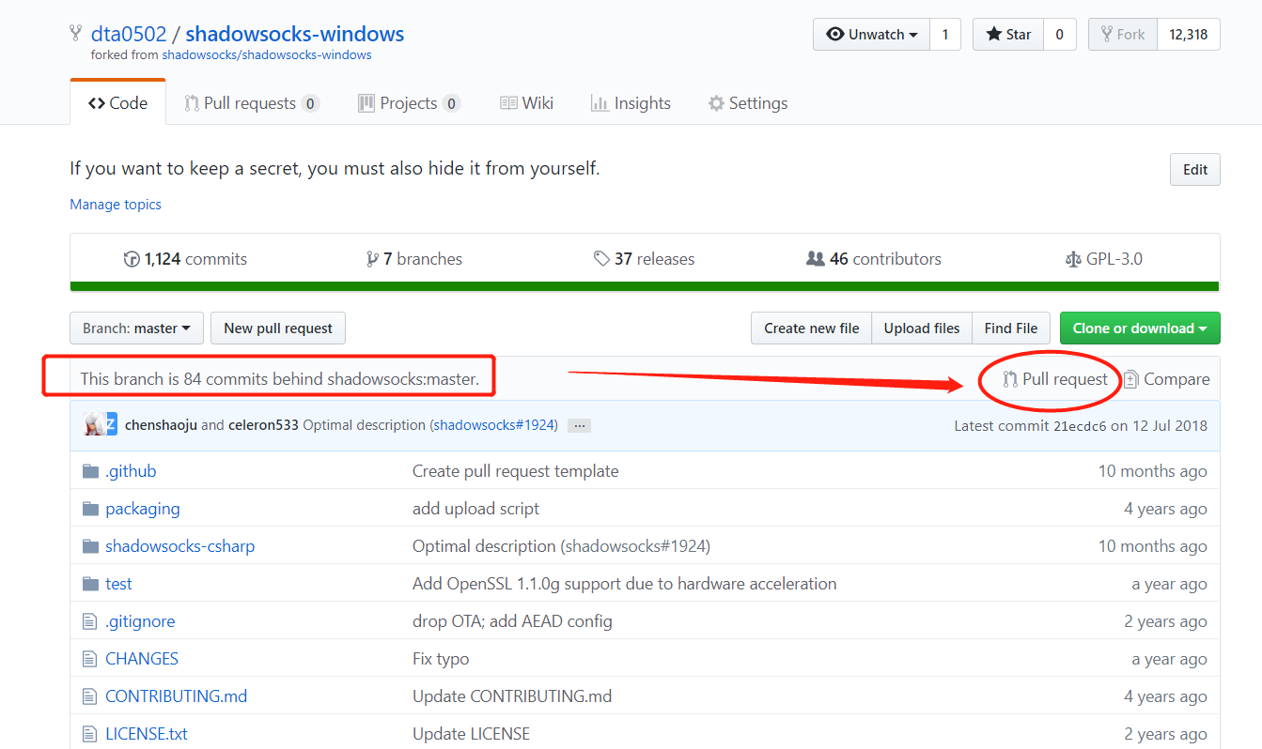
Task: Click the fork icon beside the repository name
Action: (x=74, y=33)
